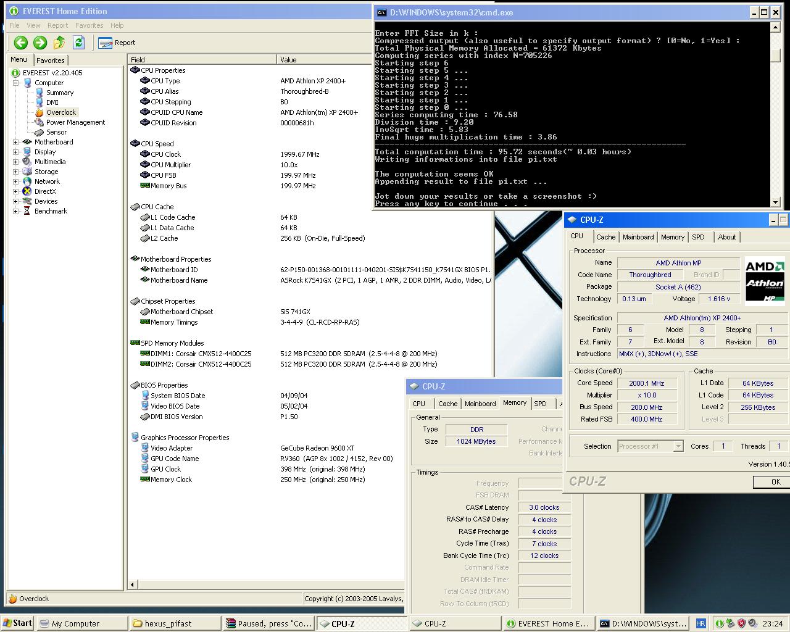
Task: Click the Overclock icon in status bar
Action: (12, 599)
